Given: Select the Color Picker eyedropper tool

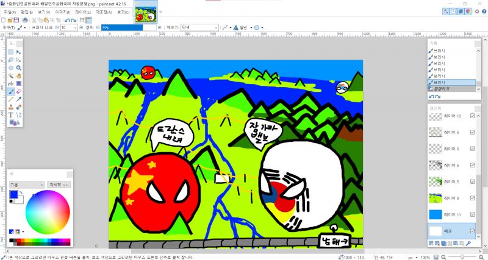Looking at the screenshot, I should pos(19,99).
